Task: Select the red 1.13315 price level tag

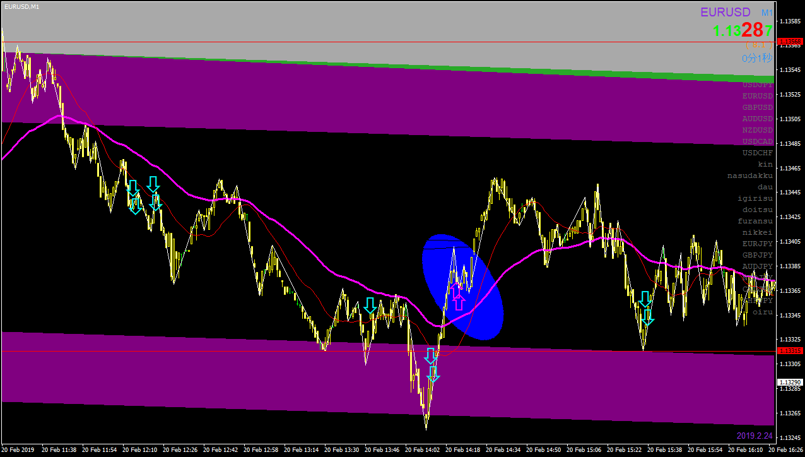Action: coord(790,351)
